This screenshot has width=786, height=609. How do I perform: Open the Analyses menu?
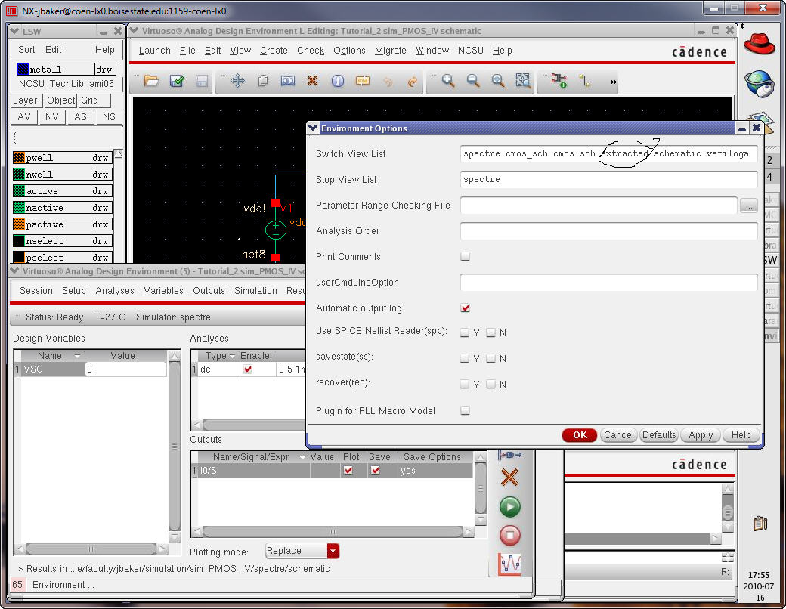click(x=115, y=291)
